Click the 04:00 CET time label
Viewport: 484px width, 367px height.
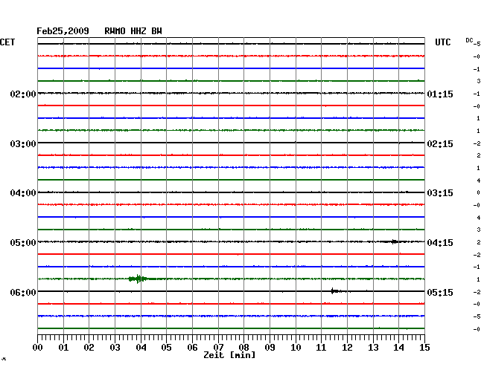tap(23, 193)
